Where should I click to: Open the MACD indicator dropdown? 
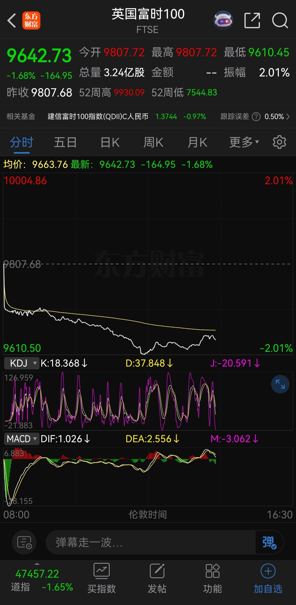pos(21,439)
